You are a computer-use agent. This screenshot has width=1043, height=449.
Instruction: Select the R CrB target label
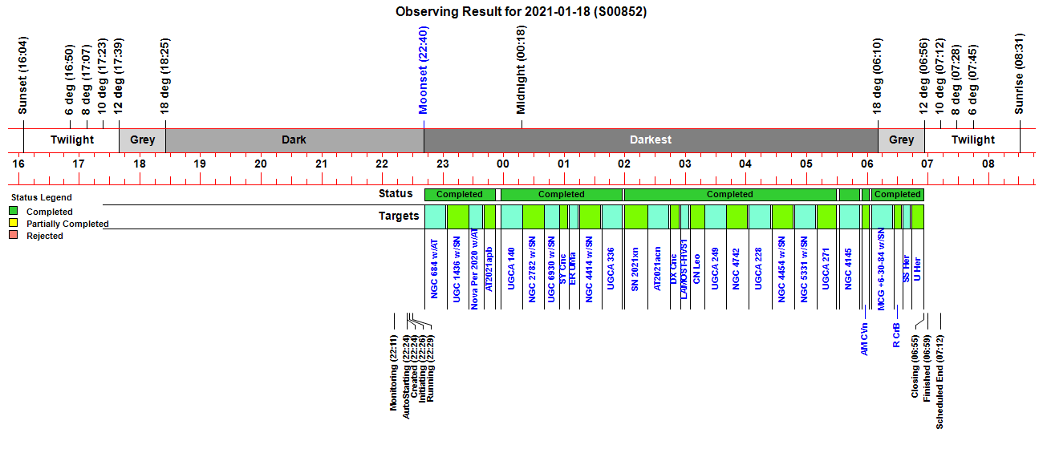click(x=897, y=334)
